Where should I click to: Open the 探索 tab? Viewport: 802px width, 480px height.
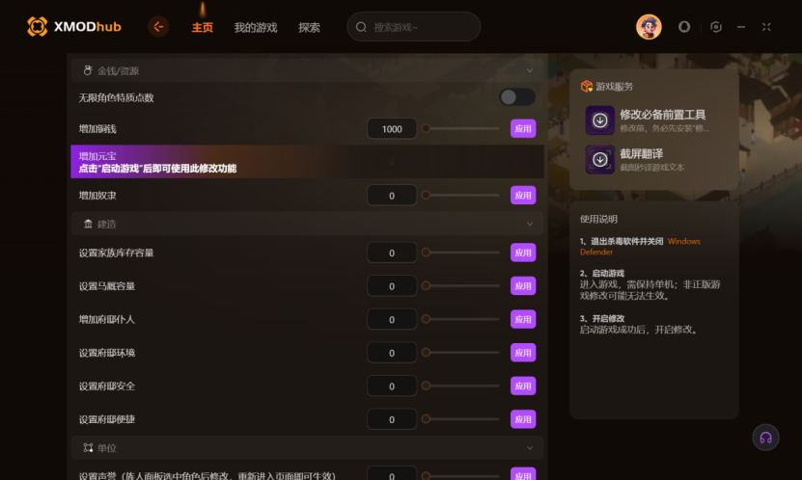[x=310, y=28]
